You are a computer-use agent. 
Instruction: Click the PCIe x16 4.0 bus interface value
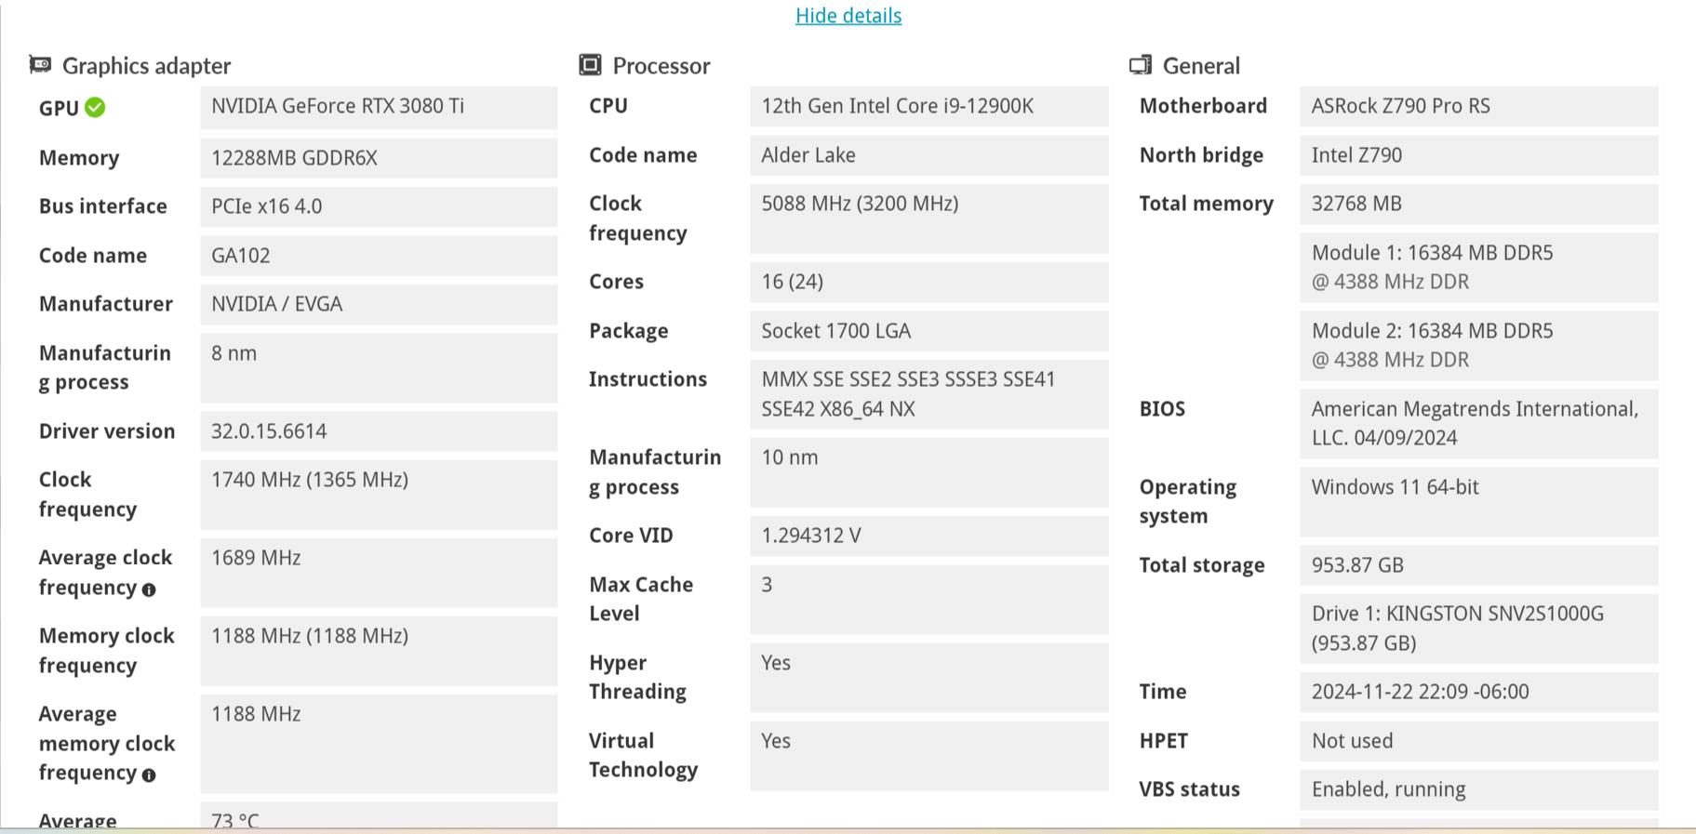379,206
